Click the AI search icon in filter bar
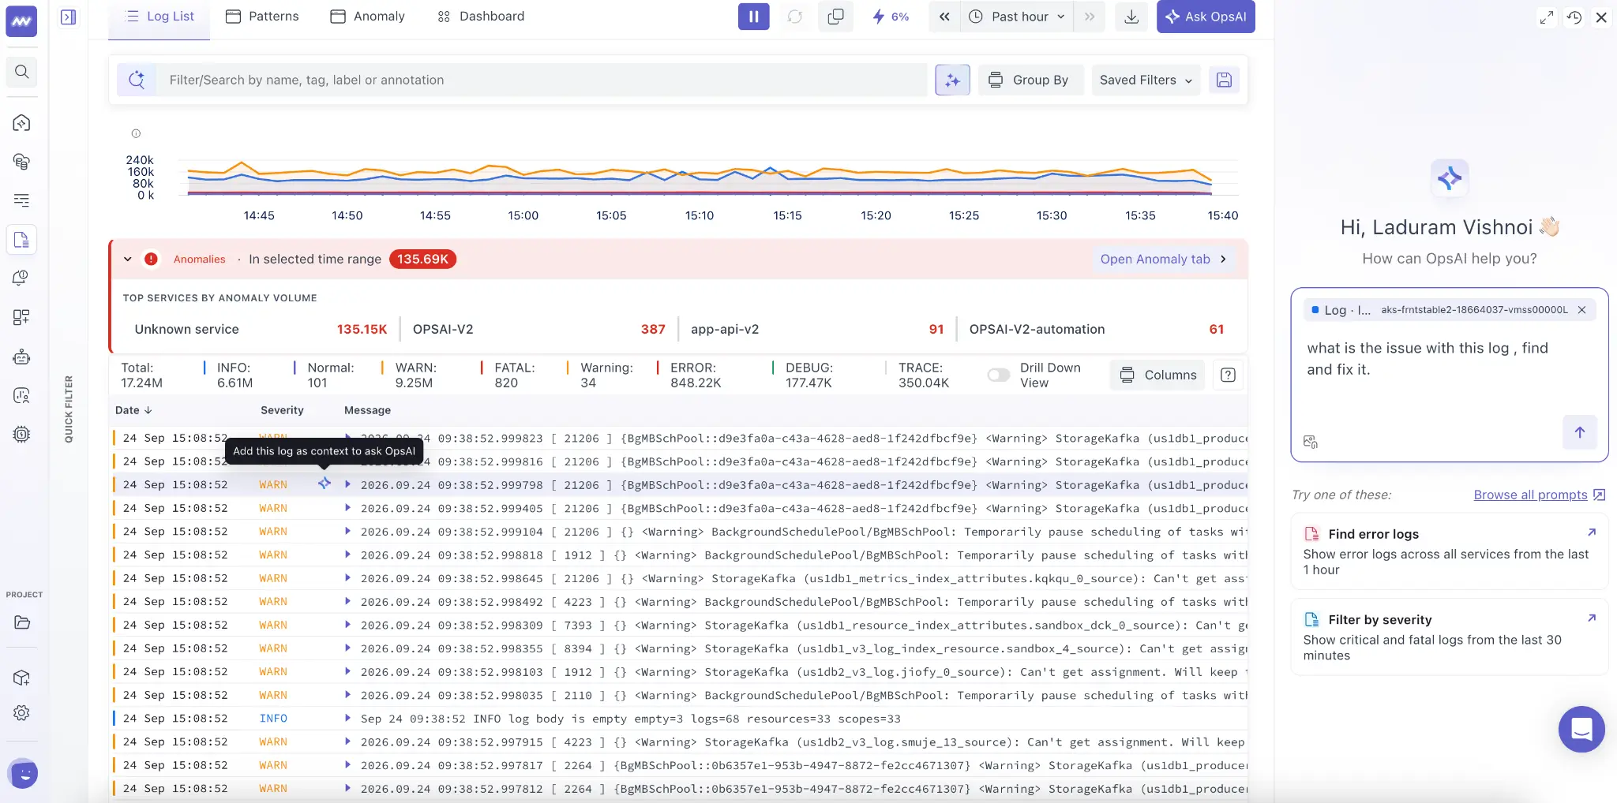 click(137, 80)
